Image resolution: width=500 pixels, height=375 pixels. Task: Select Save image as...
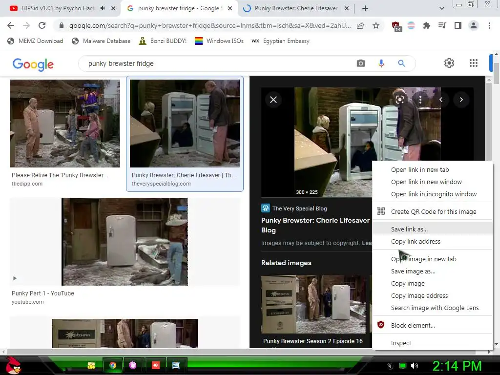point(433,271)
